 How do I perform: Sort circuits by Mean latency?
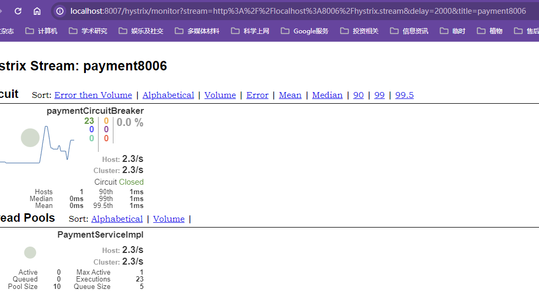(x=290, y=95)
